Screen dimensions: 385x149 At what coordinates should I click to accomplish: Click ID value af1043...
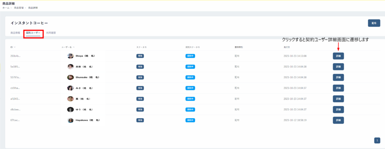15,99
